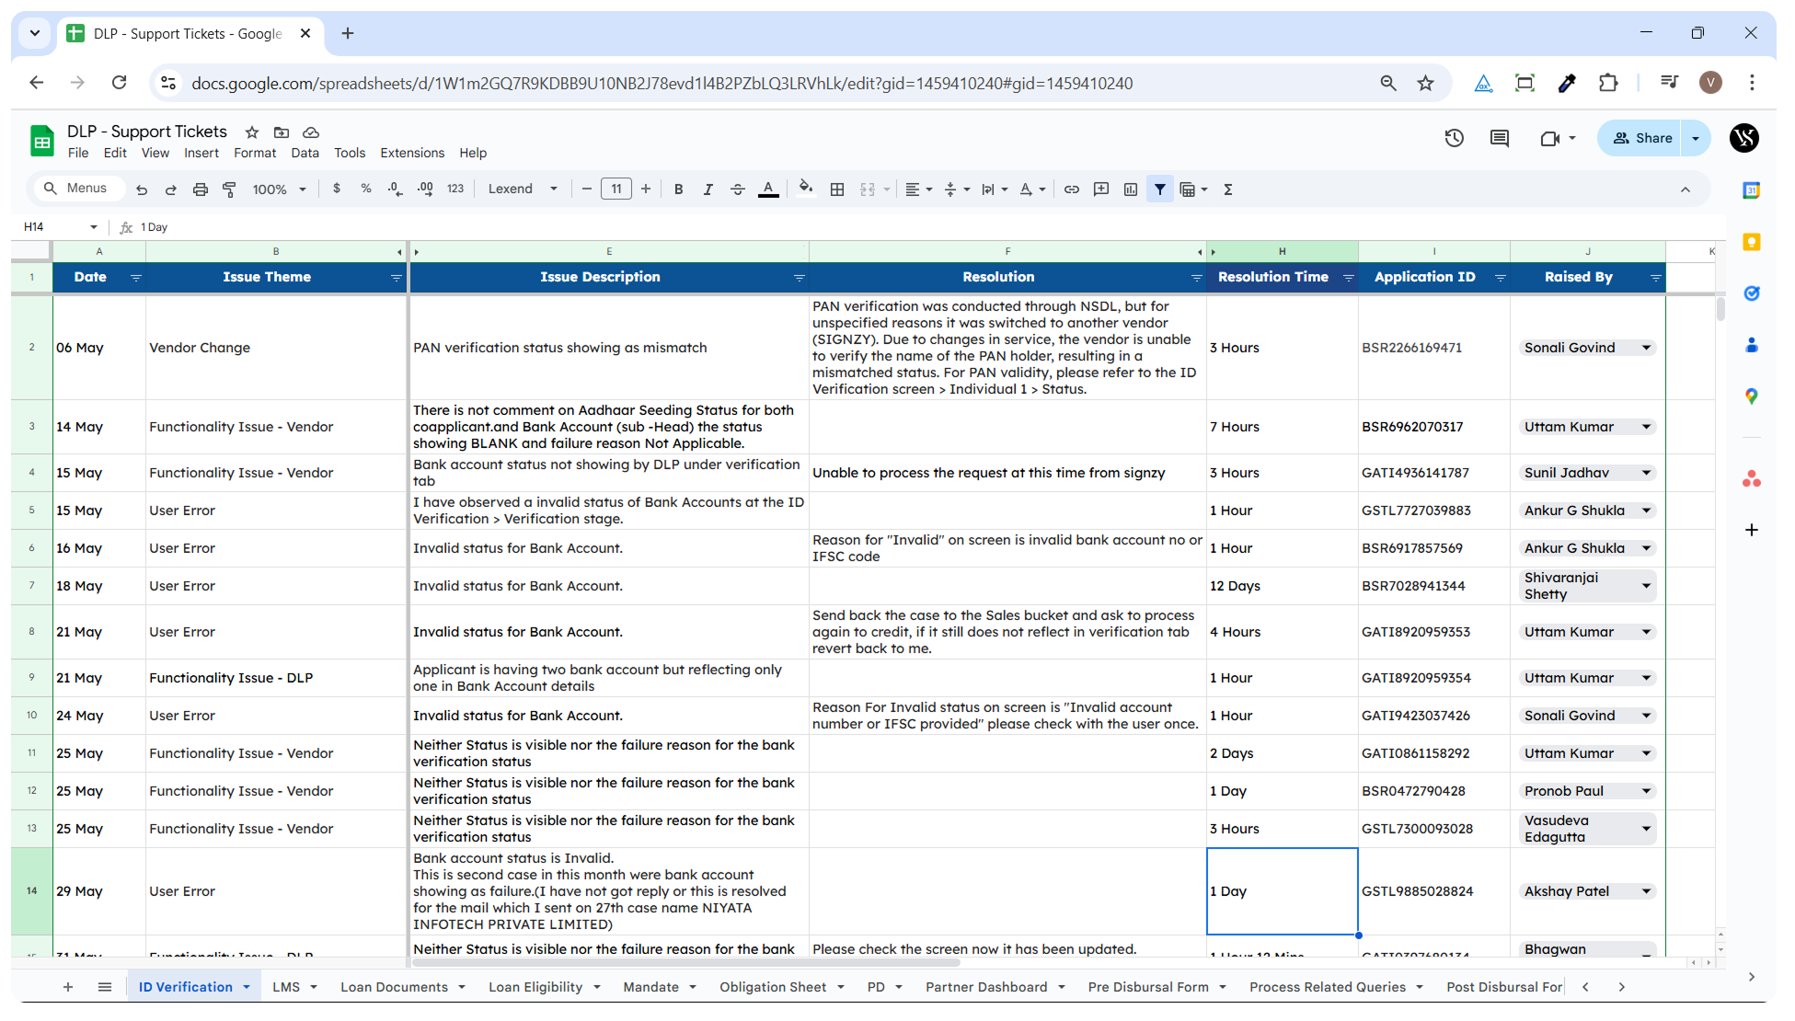This screenshot has width=1795, height=1021.
Task: Click the insert chart icon
Action: (1131, 189)
